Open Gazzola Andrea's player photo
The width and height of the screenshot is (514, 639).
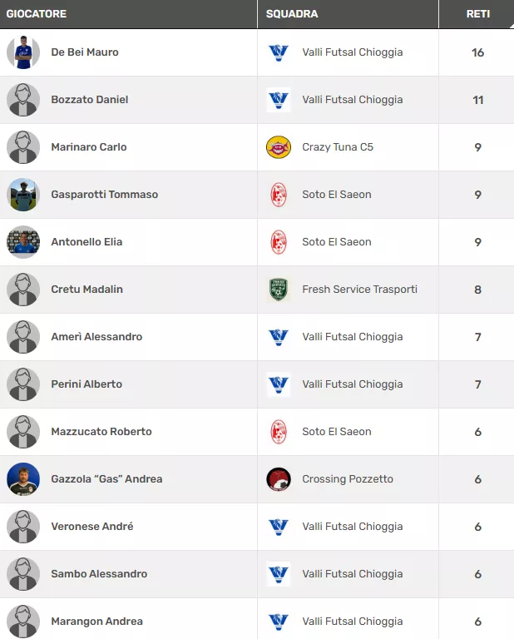pos(23,479)
